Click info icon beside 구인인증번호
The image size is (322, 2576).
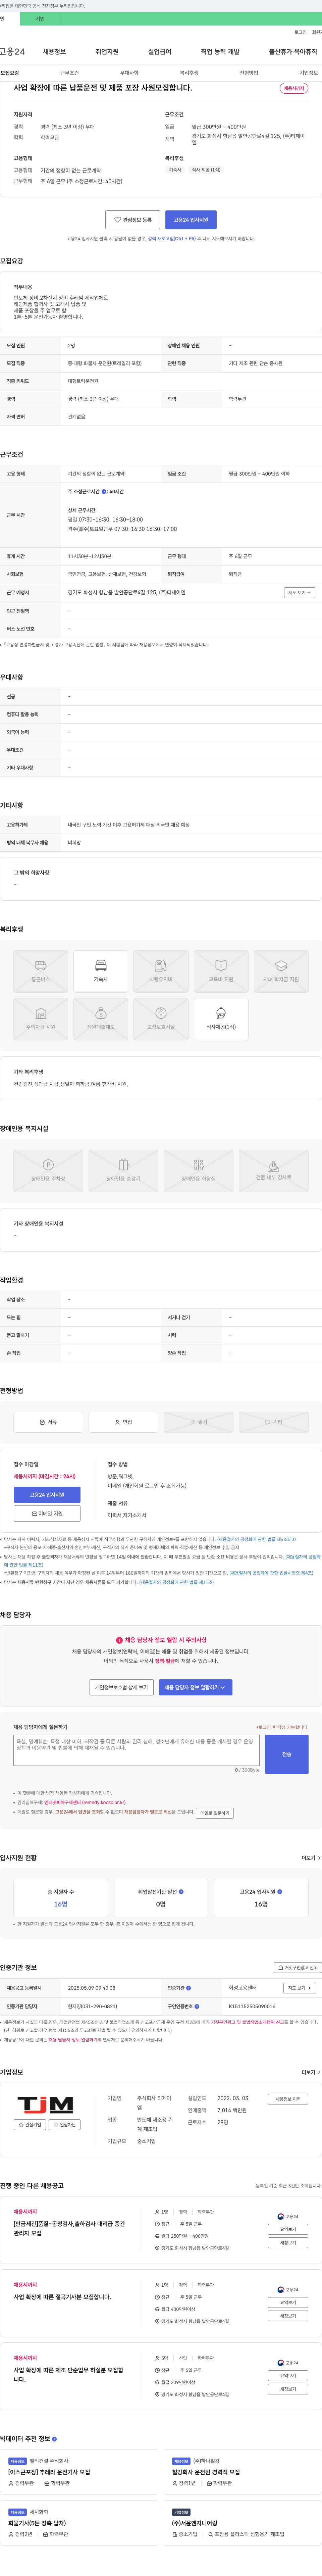197,2006
